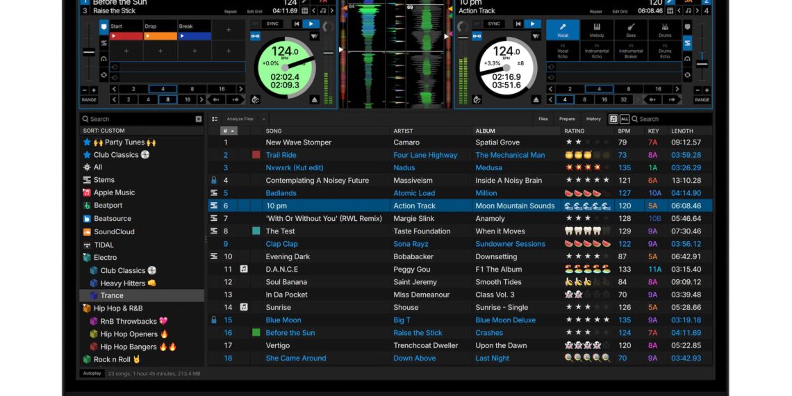Select the Vocal stem pad
The image size is (792, 396).
click(x=563, y=29)
